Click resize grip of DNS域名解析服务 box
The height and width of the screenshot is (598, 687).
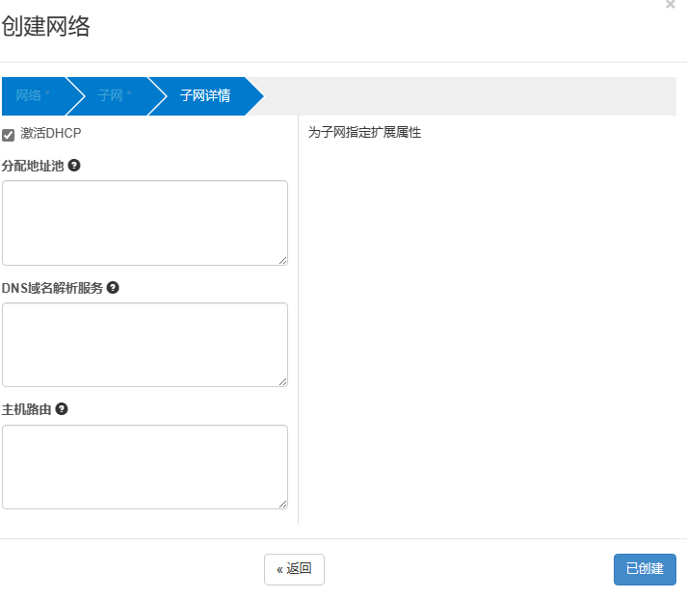[x=282, y=381]
